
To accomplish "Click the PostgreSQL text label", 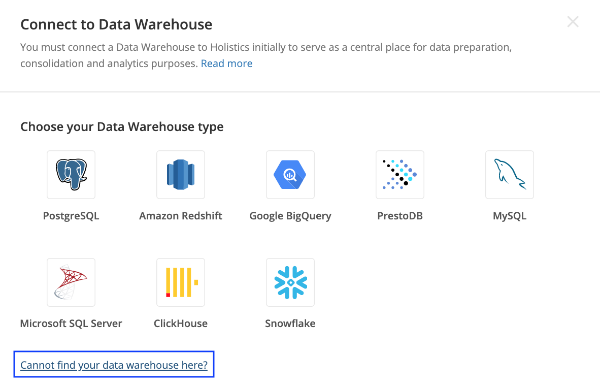I will coord(71,216).
